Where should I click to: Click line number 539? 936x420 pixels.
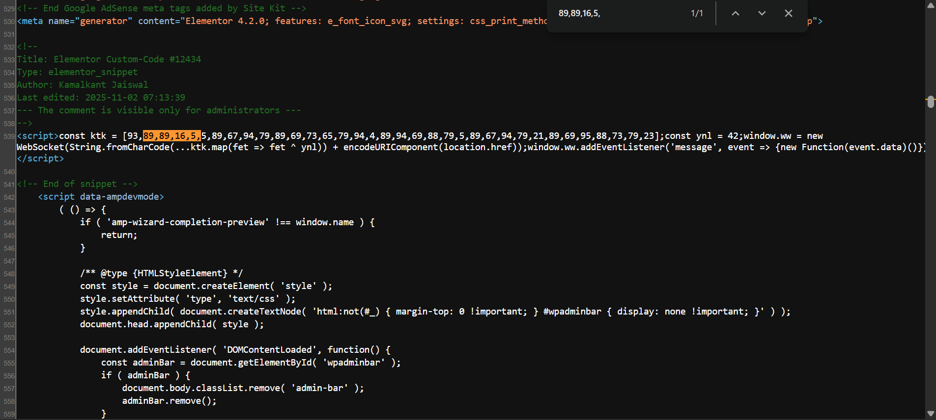click(x=9, y=136)
